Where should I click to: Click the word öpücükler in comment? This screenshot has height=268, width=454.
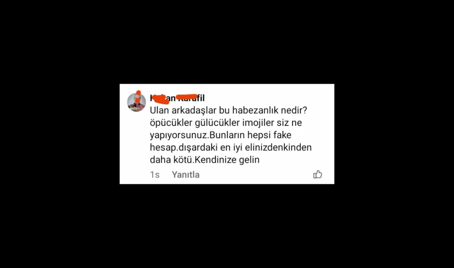pyautogui.click(x=171, y=122)
